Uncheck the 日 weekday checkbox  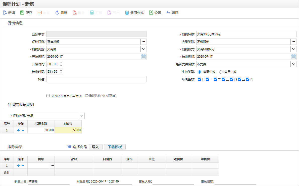tap(199, 79)
